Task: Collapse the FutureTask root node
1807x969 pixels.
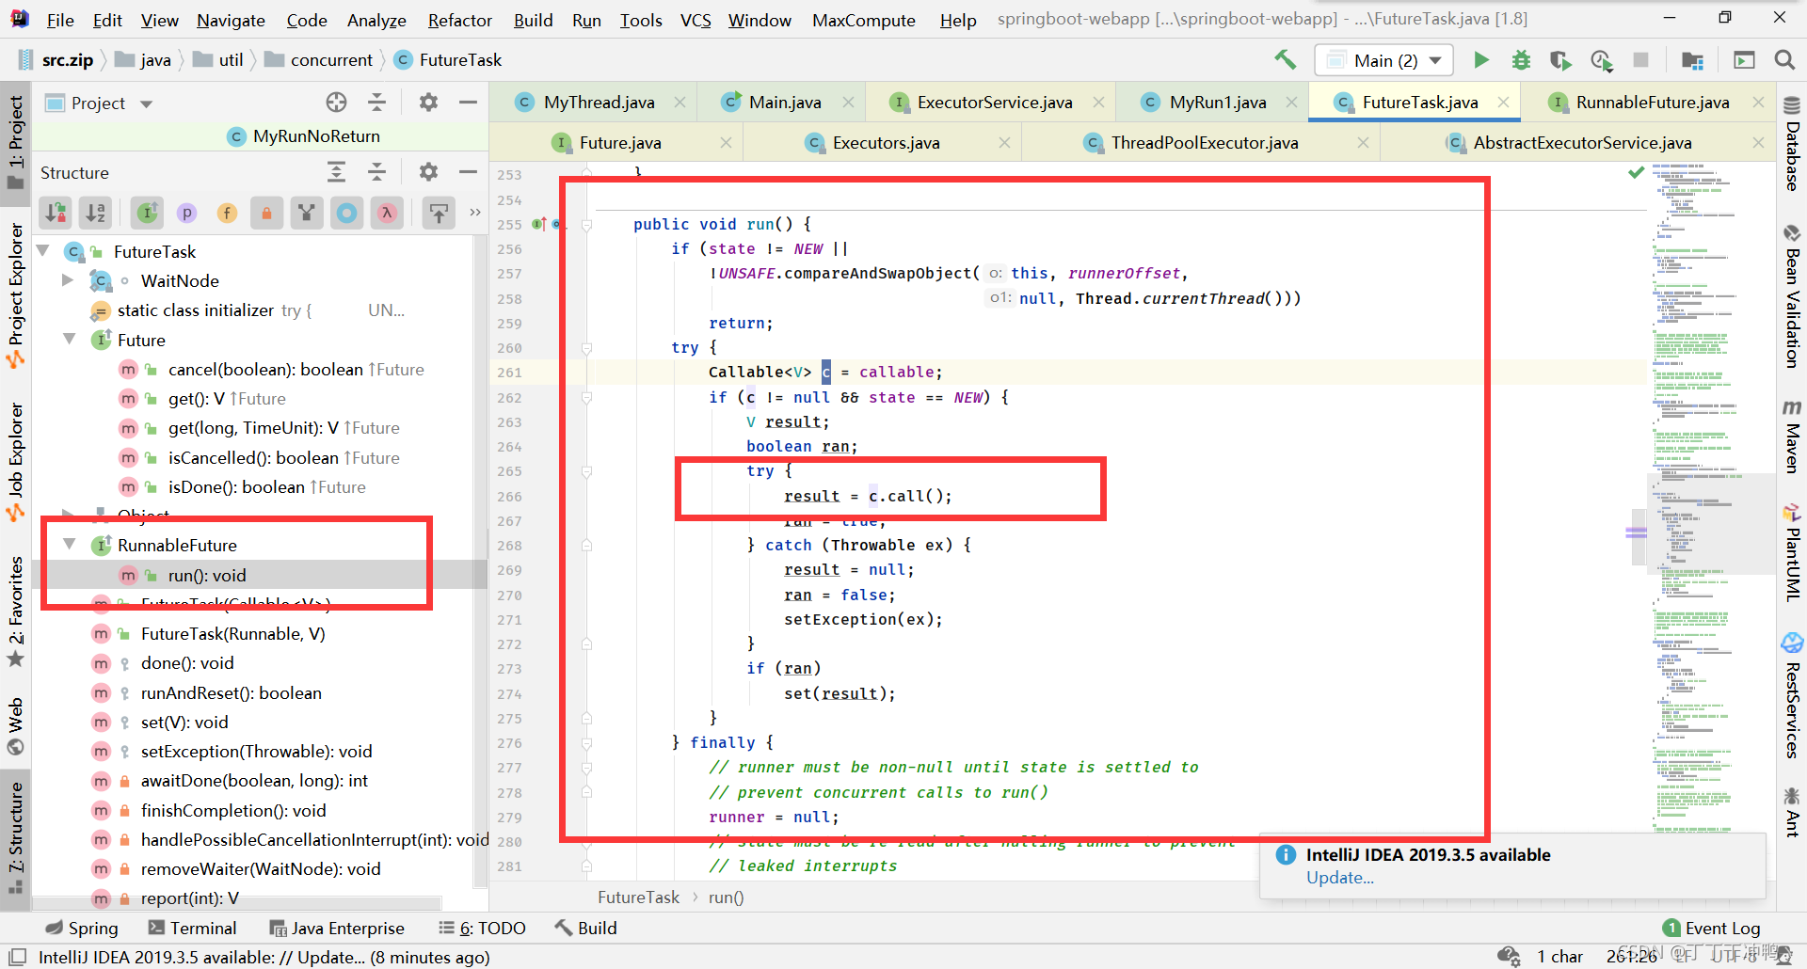Action: 43,251
